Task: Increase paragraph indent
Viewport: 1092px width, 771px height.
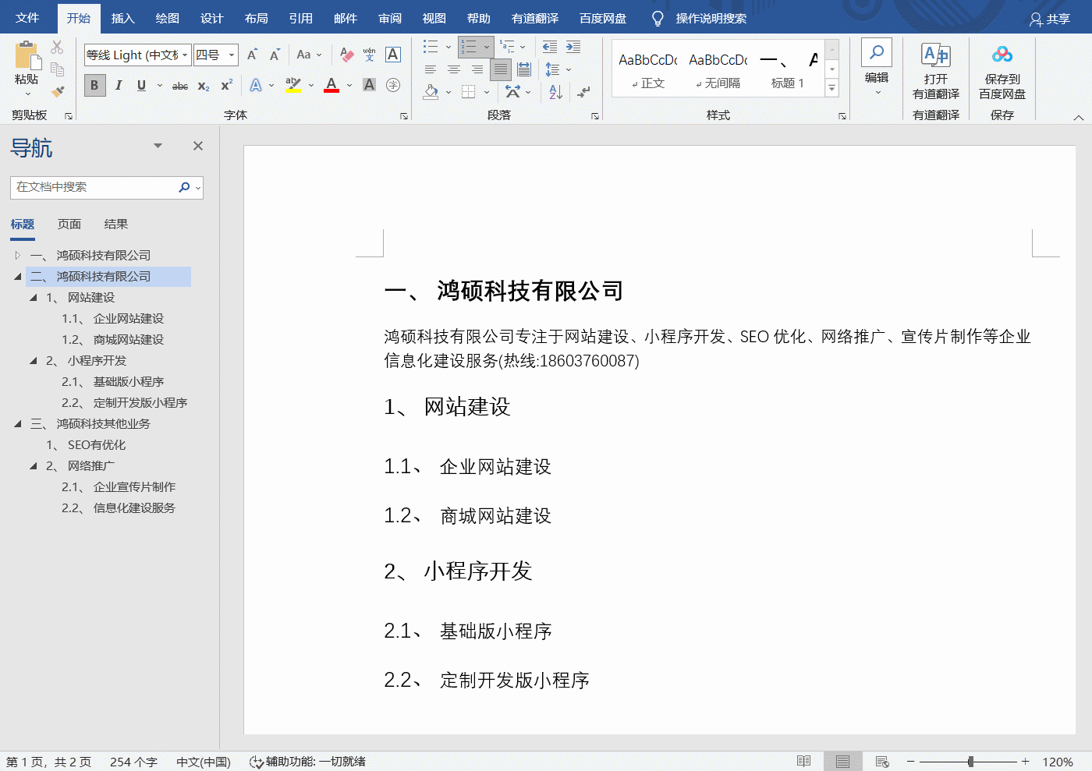Action: tap(573, 47)
